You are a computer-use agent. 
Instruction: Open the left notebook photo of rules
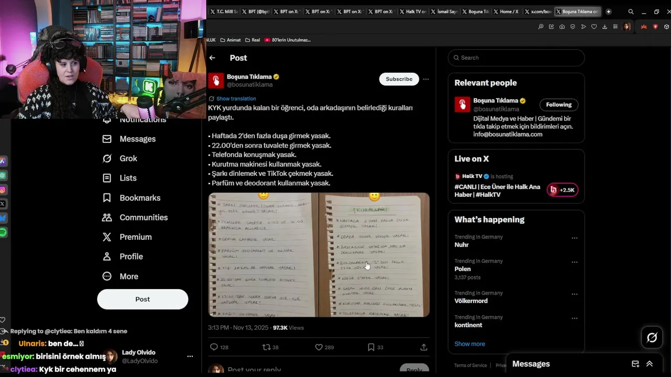click(263, 254)
